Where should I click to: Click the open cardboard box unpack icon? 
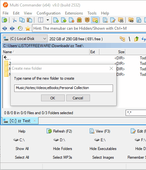[87, 20]
